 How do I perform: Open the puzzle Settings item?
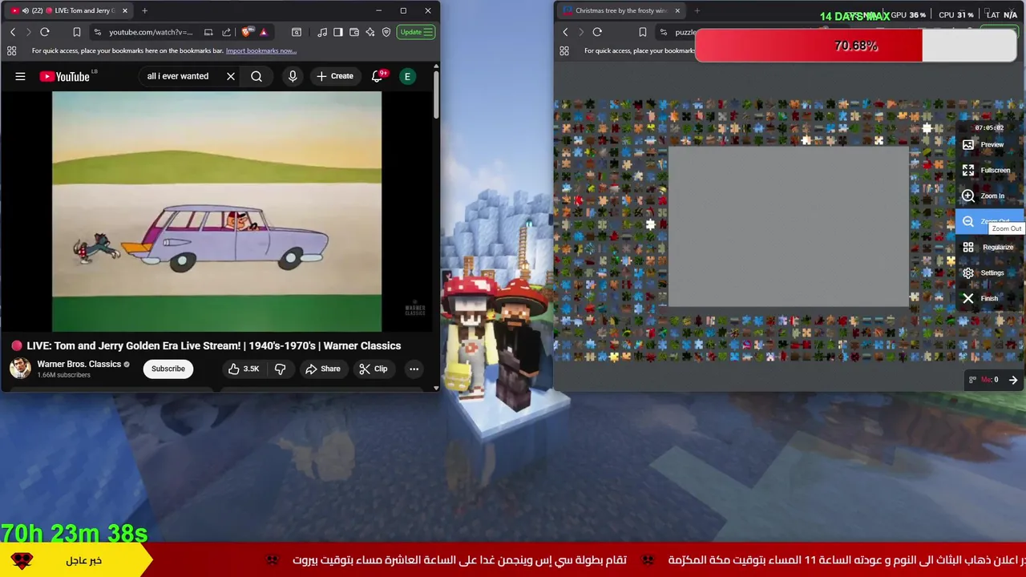[990, 272]
